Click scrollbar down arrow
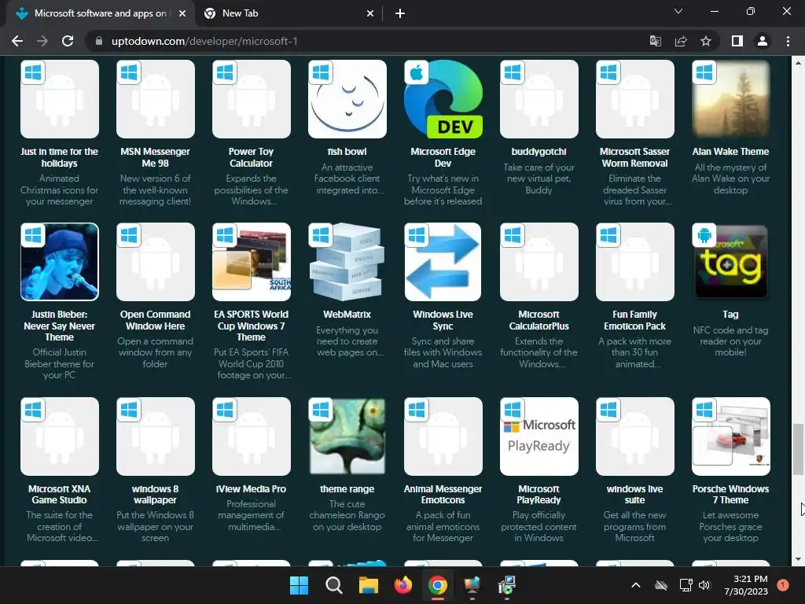 pos(798,559)
